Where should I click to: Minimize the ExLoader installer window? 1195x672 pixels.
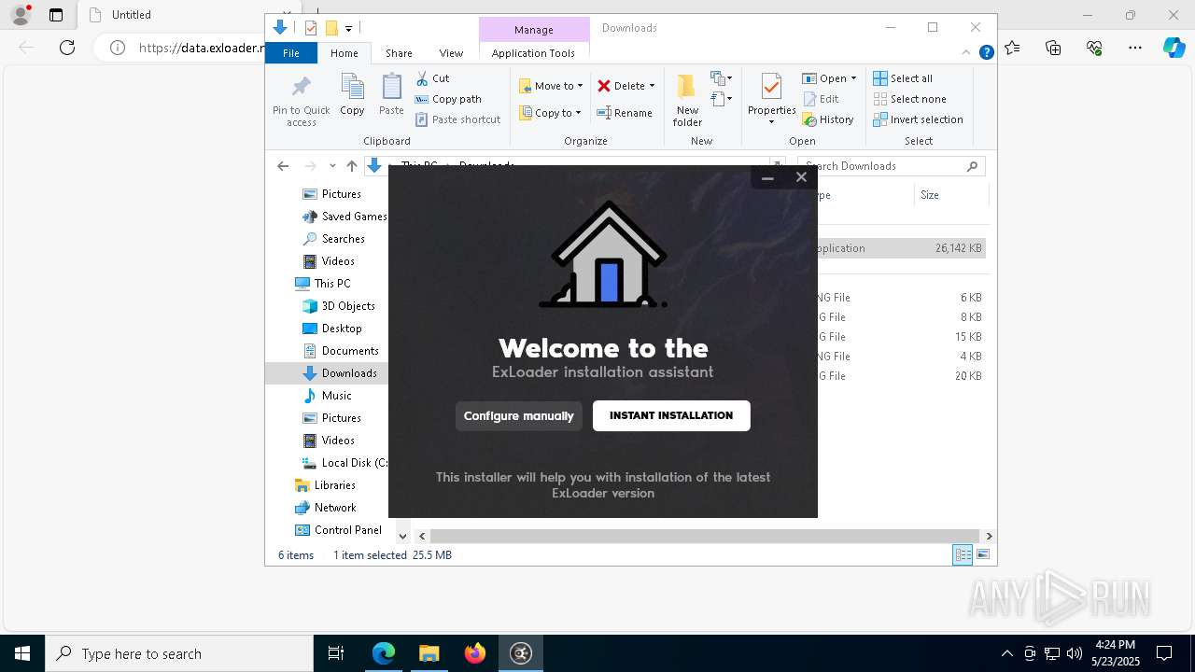767,177
